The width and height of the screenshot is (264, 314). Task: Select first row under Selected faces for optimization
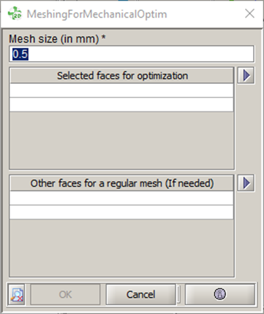point(122,91)
